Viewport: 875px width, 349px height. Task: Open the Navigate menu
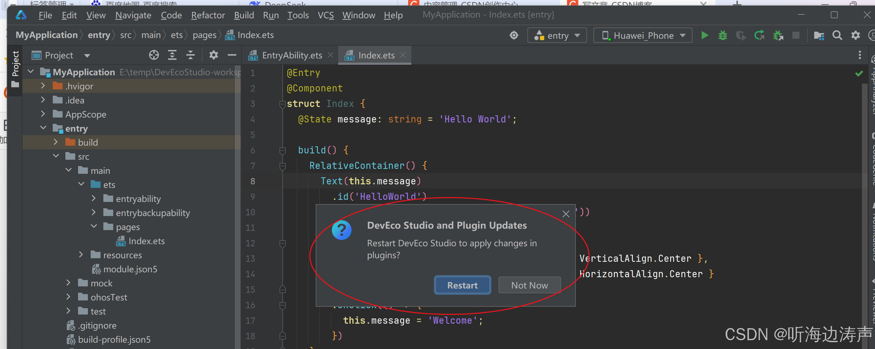tap(133, 15)
